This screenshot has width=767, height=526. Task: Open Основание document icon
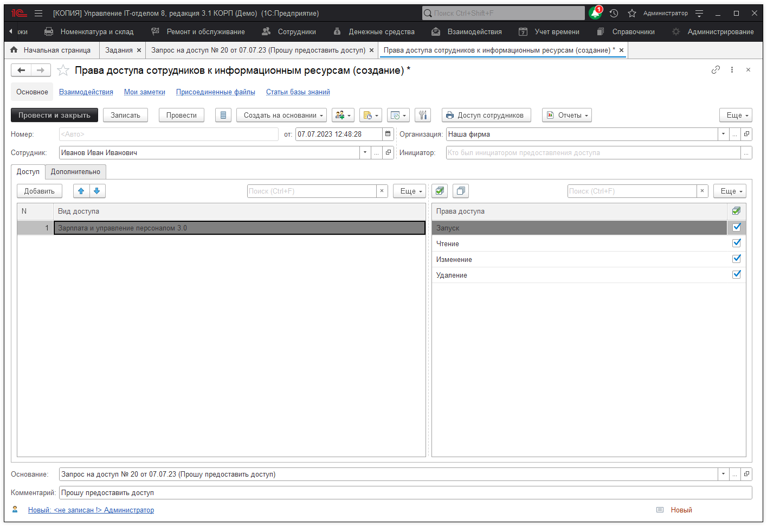[x=746, y=474]
